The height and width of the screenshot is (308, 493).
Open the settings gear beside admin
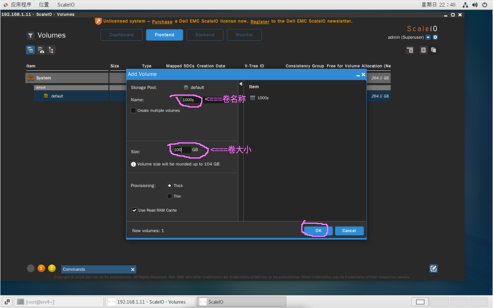435,37
